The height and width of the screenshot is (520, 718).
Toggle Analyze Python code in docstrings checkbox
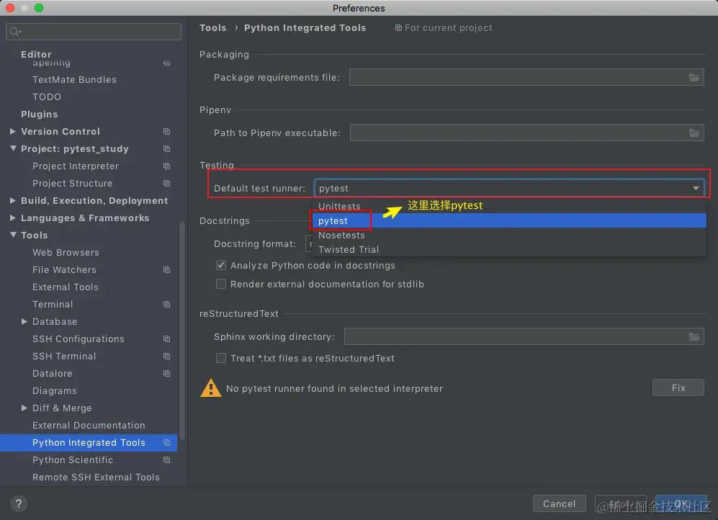coord(220,265)
